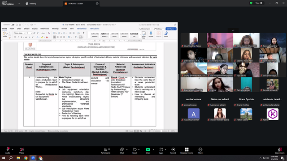Open Breakout rooms in Zoom
The height and width of the screenshot is (161, 287).
187,151
